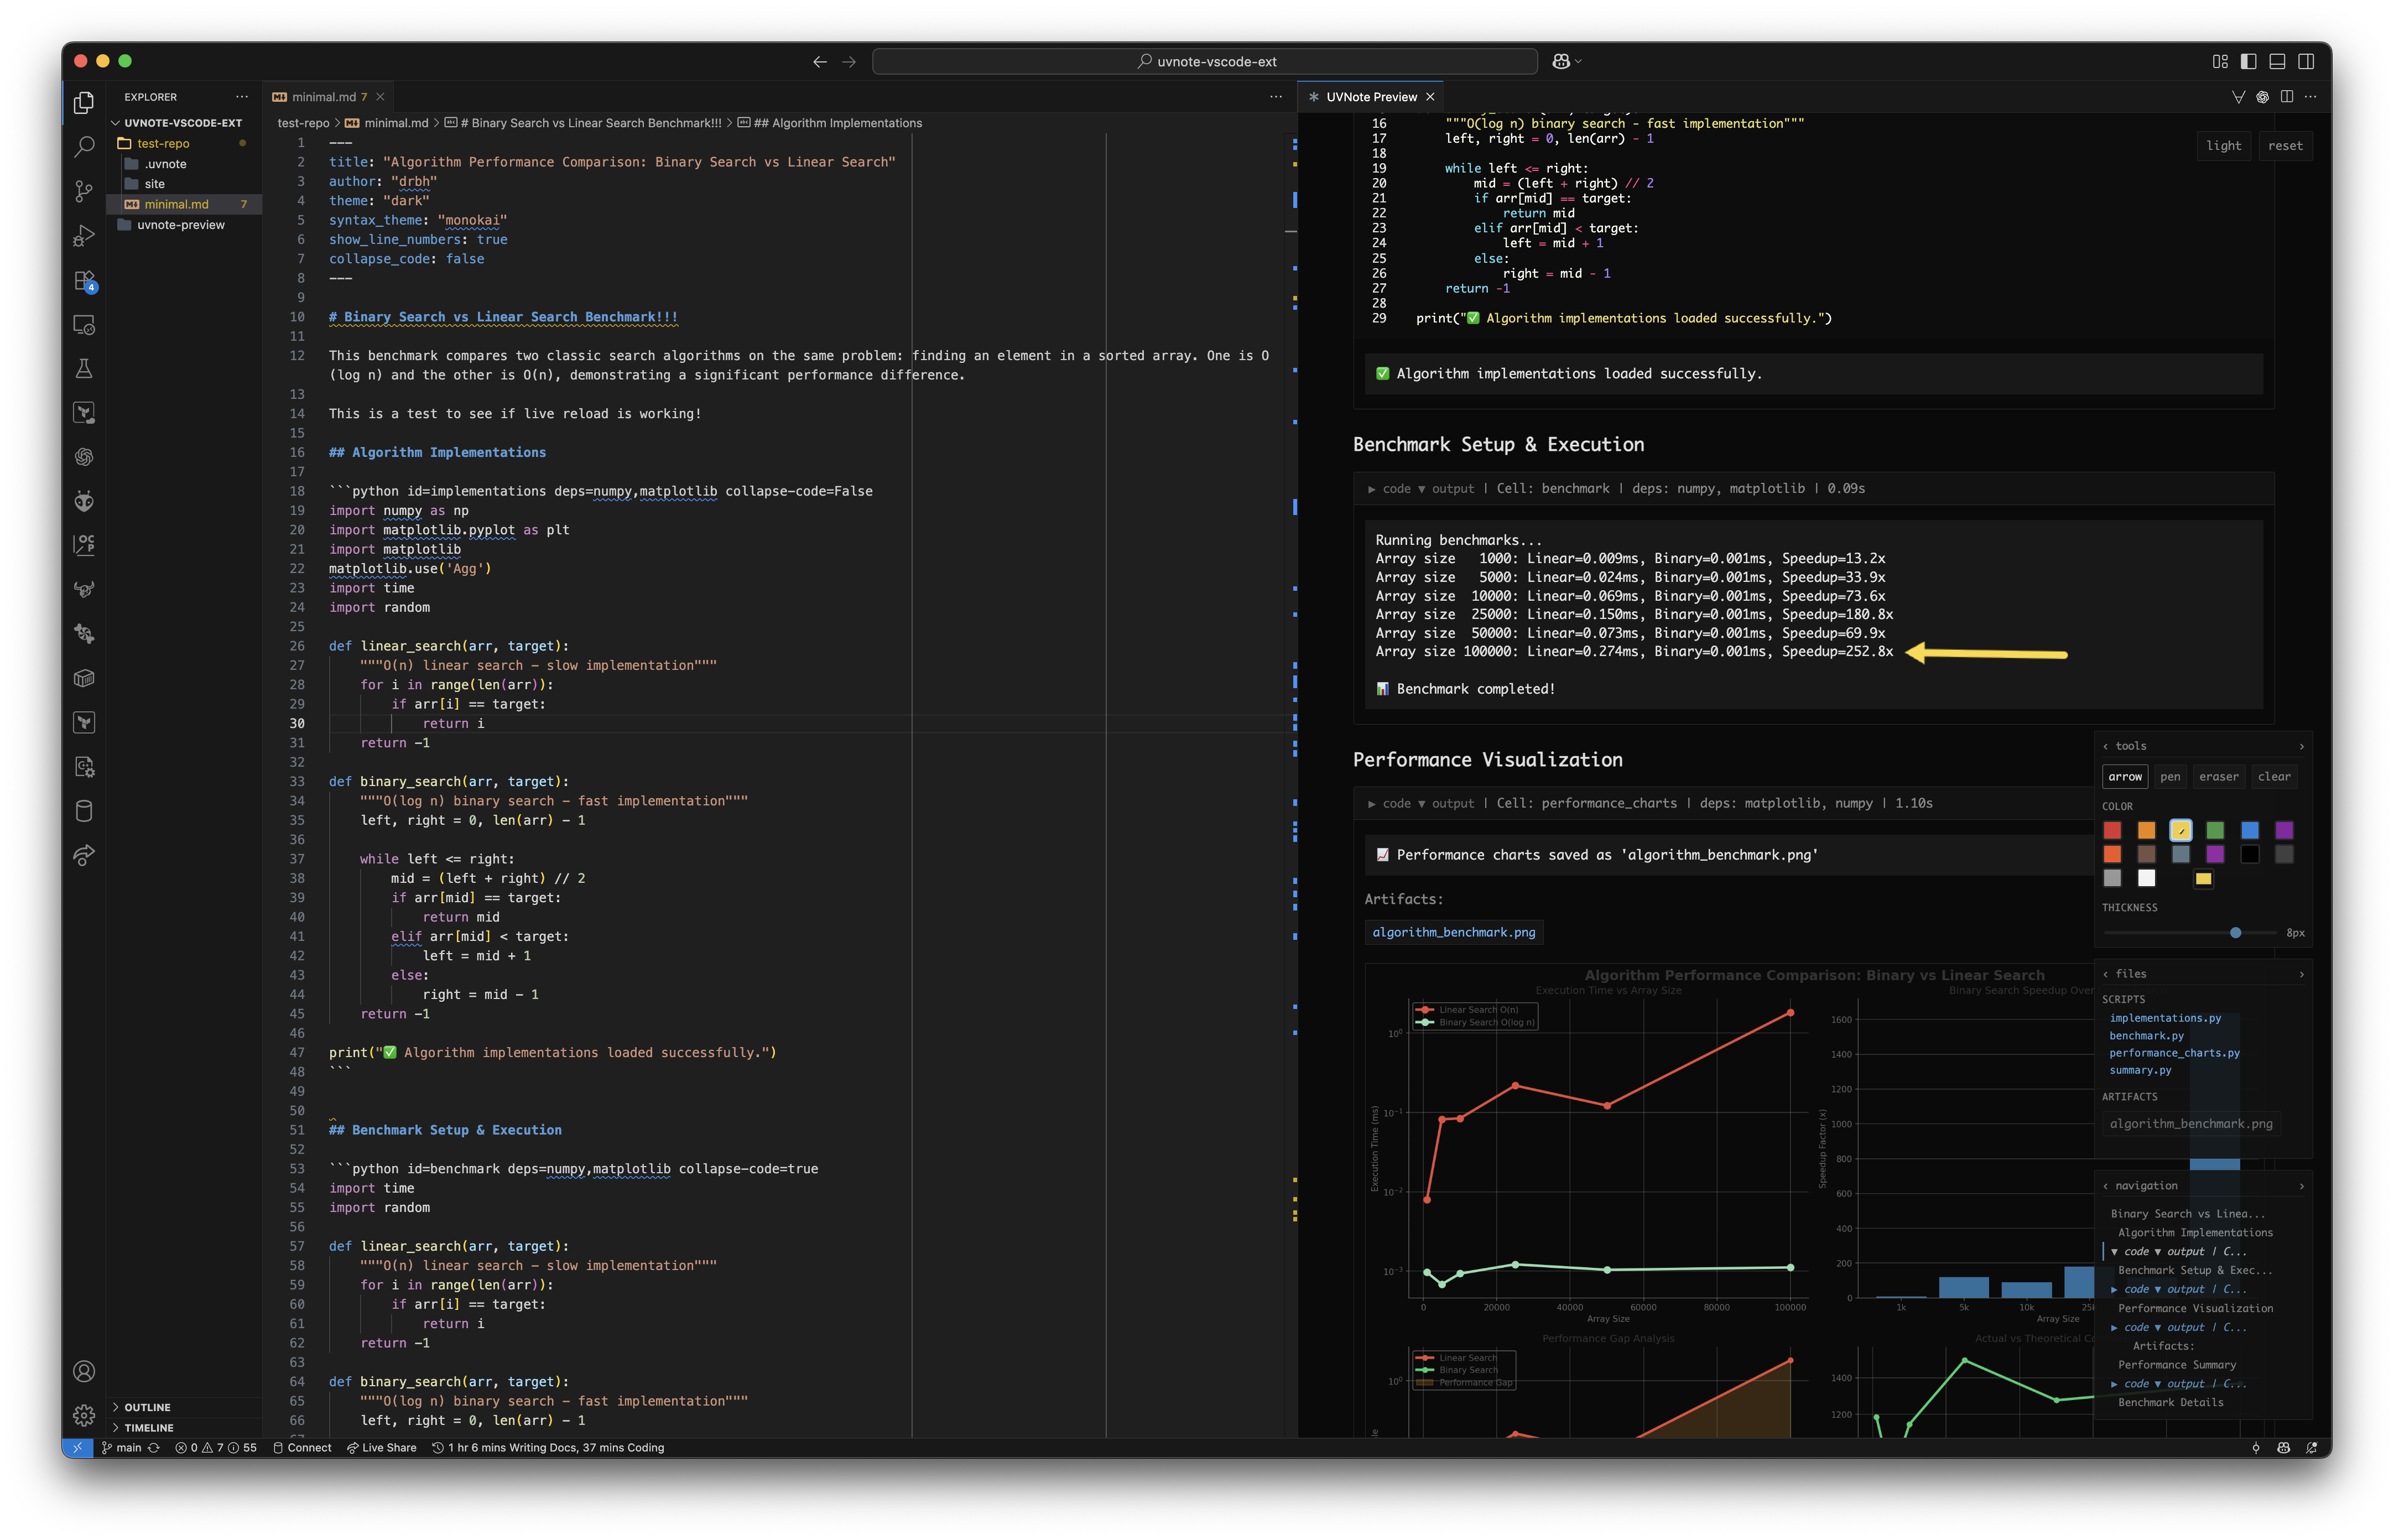Clear all annotations with the clear button
The width and height of the screenshot is (2394, 1540).
(2274, 777)
